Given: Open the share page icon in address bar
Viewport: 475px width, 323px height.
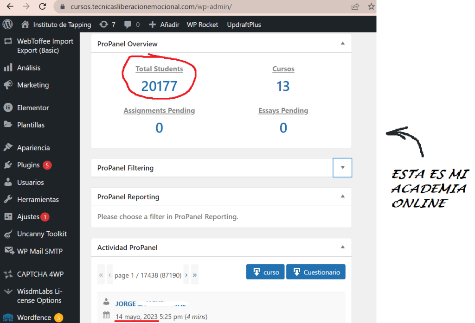Looking at the screenshot, I should (355, 6).
